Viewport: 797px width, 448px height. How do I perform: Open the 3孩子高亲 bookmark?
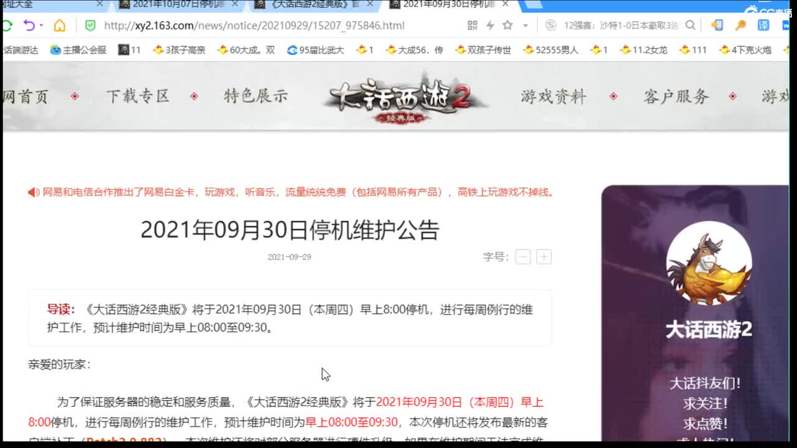[179, 50]
